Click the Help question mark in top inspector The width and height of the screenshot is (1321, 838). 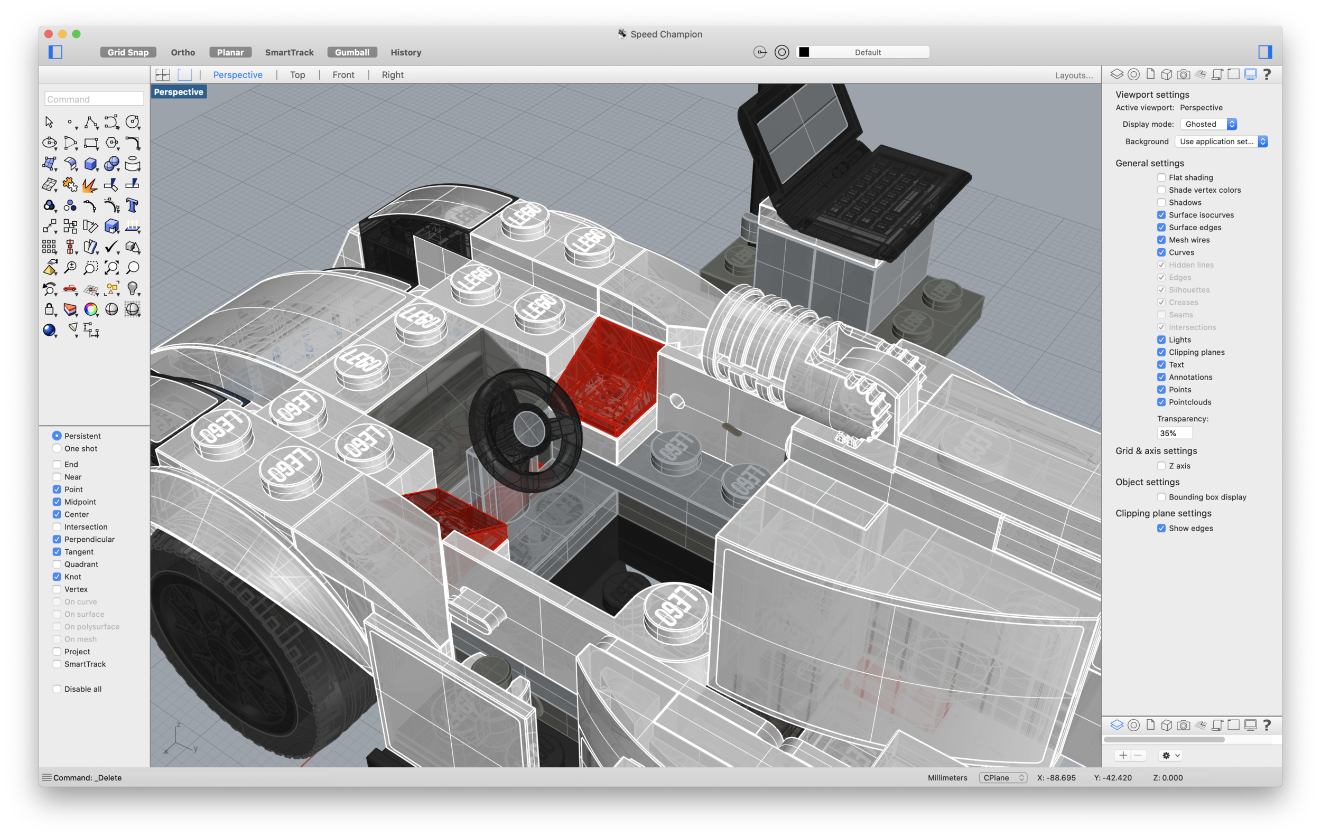click(1267, 74)
